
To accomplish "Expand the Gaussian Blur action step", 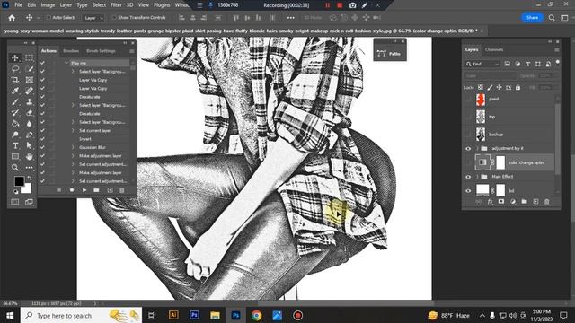I will point(73,147).
